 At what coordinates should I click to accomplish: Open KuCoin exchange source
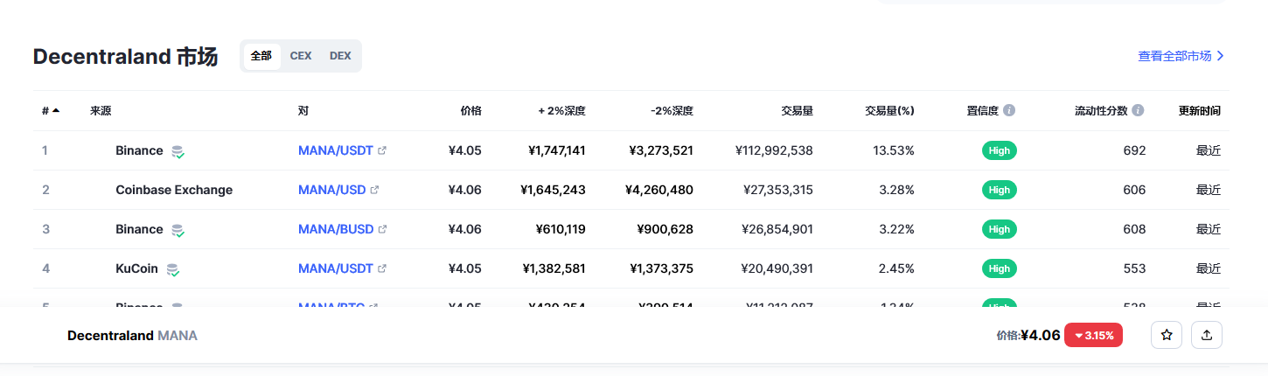[136, 268]
